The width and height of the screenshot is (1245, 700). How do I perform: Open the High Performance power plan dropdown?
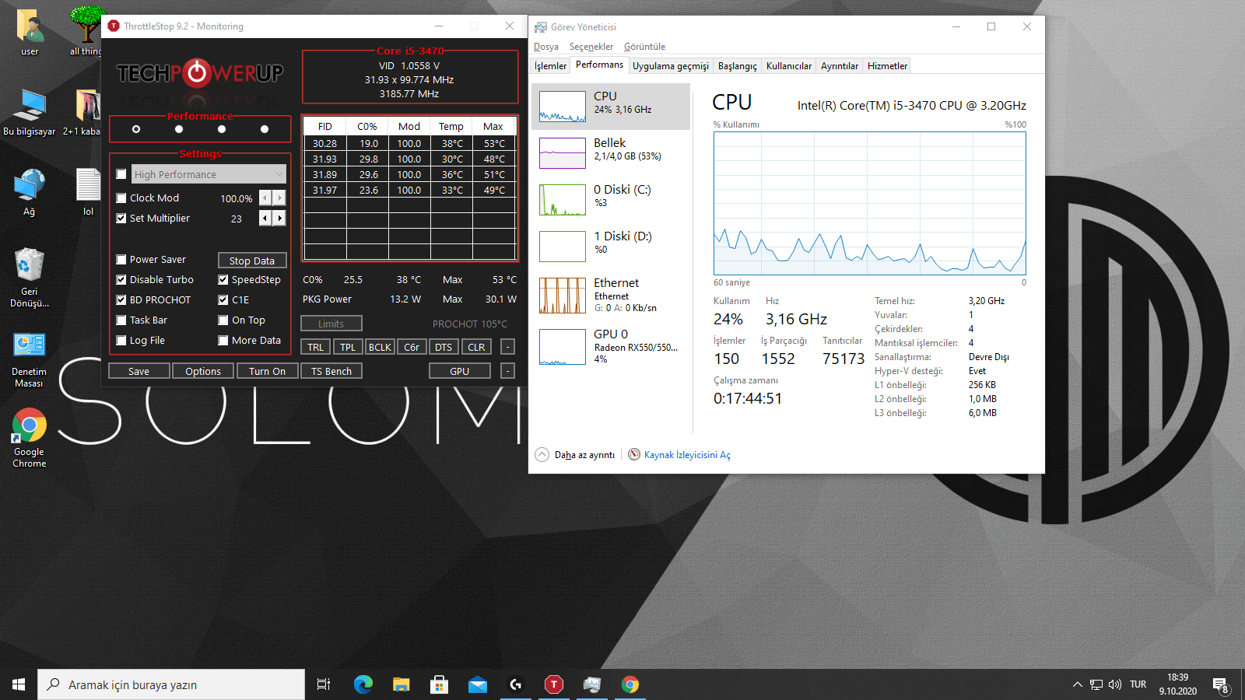click(x=209, y=174)
